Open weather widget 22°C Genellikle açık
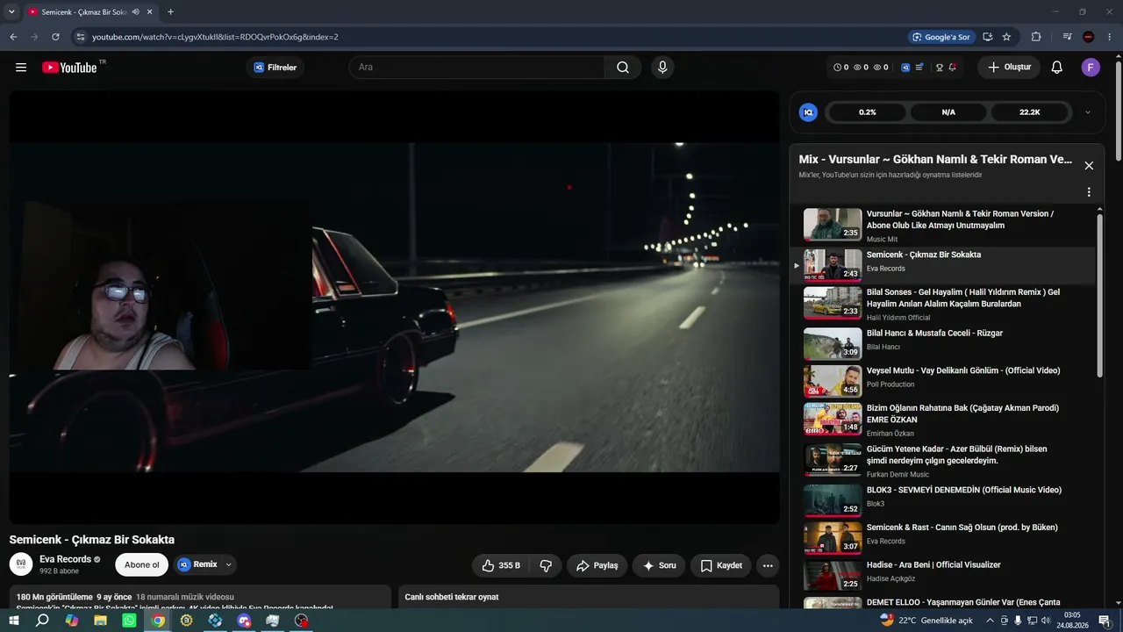 click(926, 621)
